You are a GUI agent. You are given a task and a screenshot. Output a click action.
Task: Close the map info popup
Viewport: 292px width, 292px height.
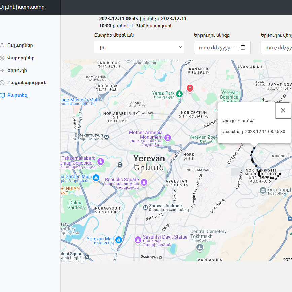coord(283,110)
